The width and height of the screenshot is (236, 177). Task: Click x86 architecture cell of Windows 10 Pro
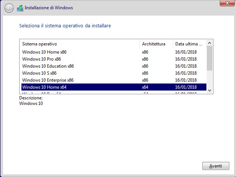click(x=145, y=59)
